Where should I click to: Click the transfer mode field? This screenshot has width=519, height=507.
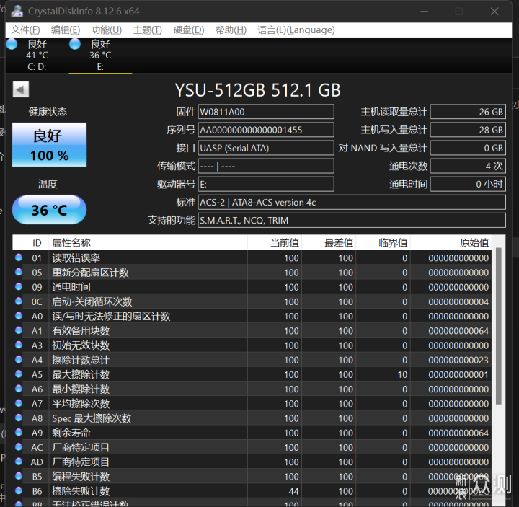click(266, 166)
